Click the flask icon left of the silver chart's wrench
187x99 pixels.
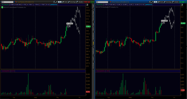coord(150,2)
